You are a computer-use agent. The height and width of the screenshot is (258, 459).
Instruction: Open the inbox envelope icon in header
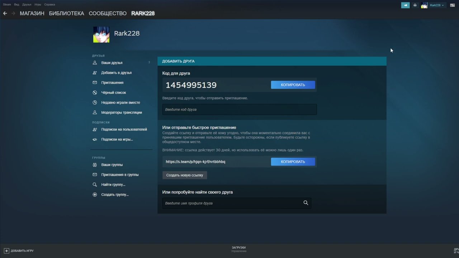point(415,5)
